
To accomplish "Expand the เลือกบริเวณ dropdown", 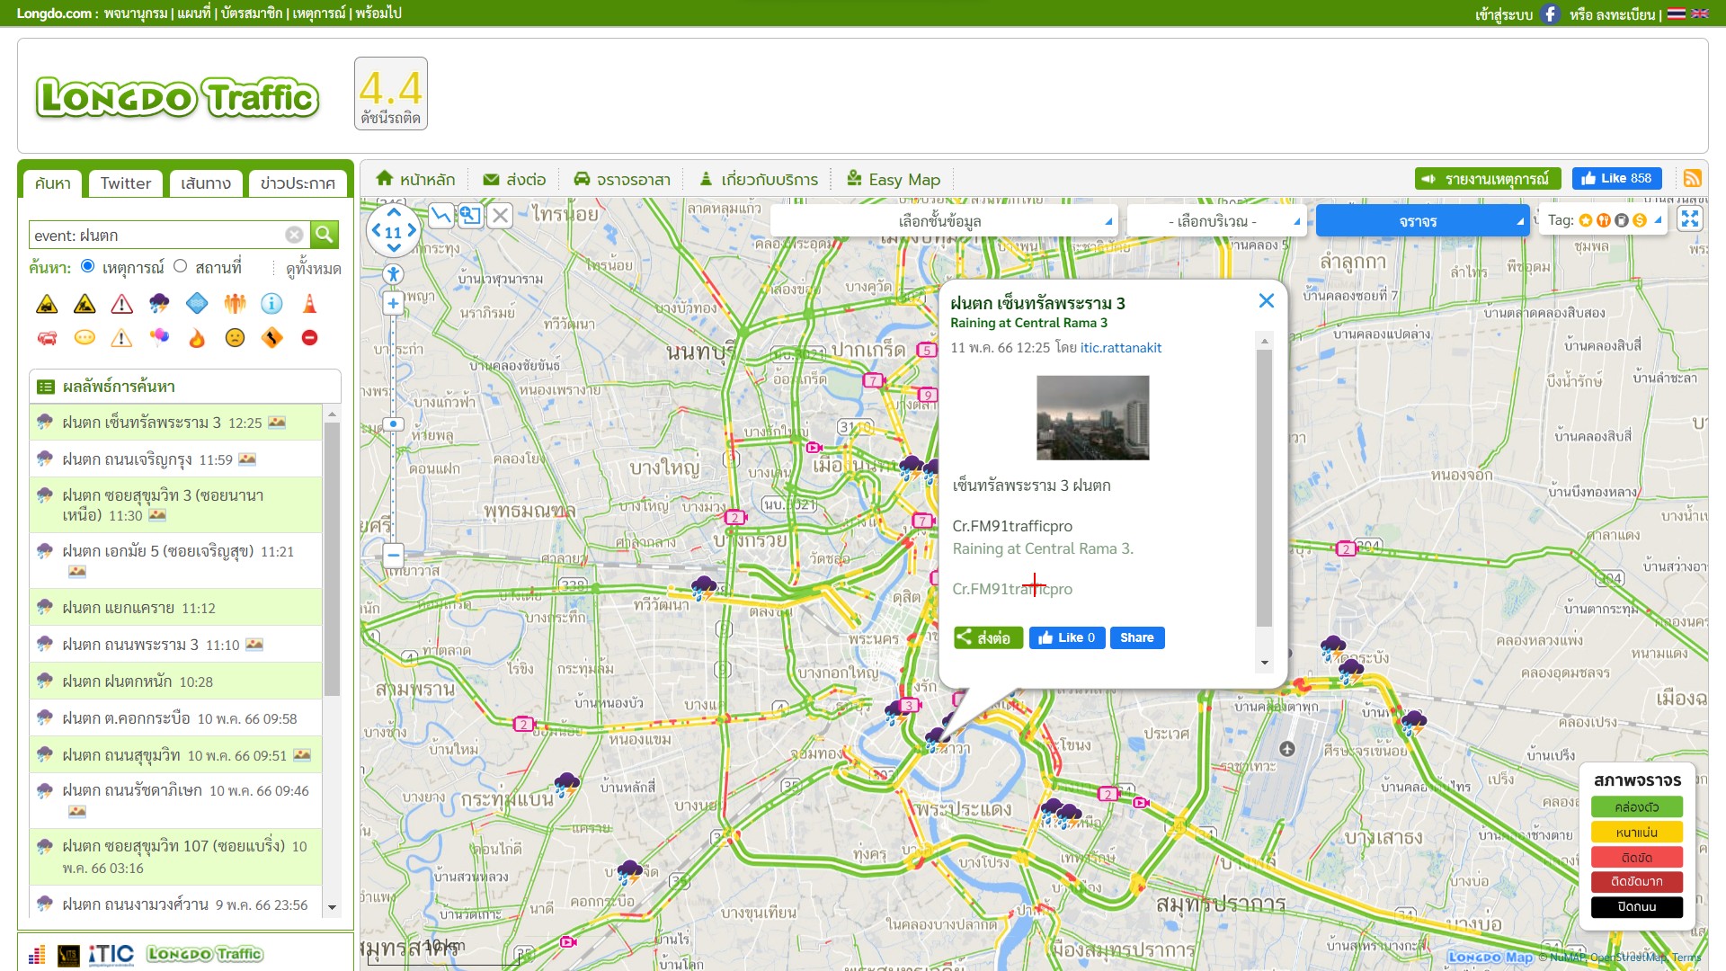I will click(x=1215, y=221).
